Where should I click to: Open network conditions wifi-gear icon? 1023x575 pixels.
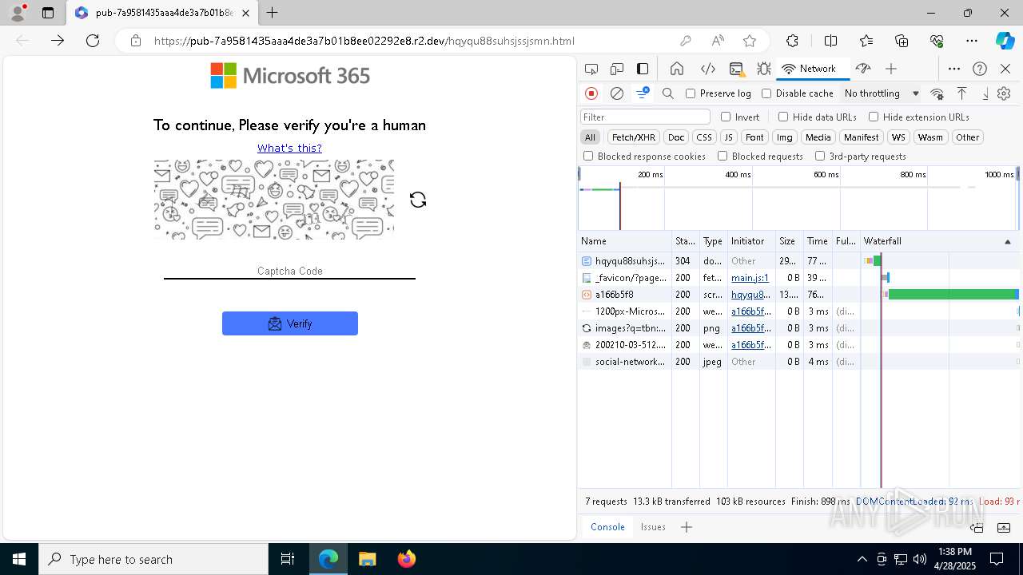pyautogui.click(x=937, y=93)
